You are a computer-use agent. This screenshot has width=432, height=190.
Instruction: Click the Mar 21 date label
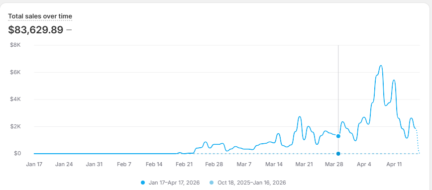tap(304, 165)
